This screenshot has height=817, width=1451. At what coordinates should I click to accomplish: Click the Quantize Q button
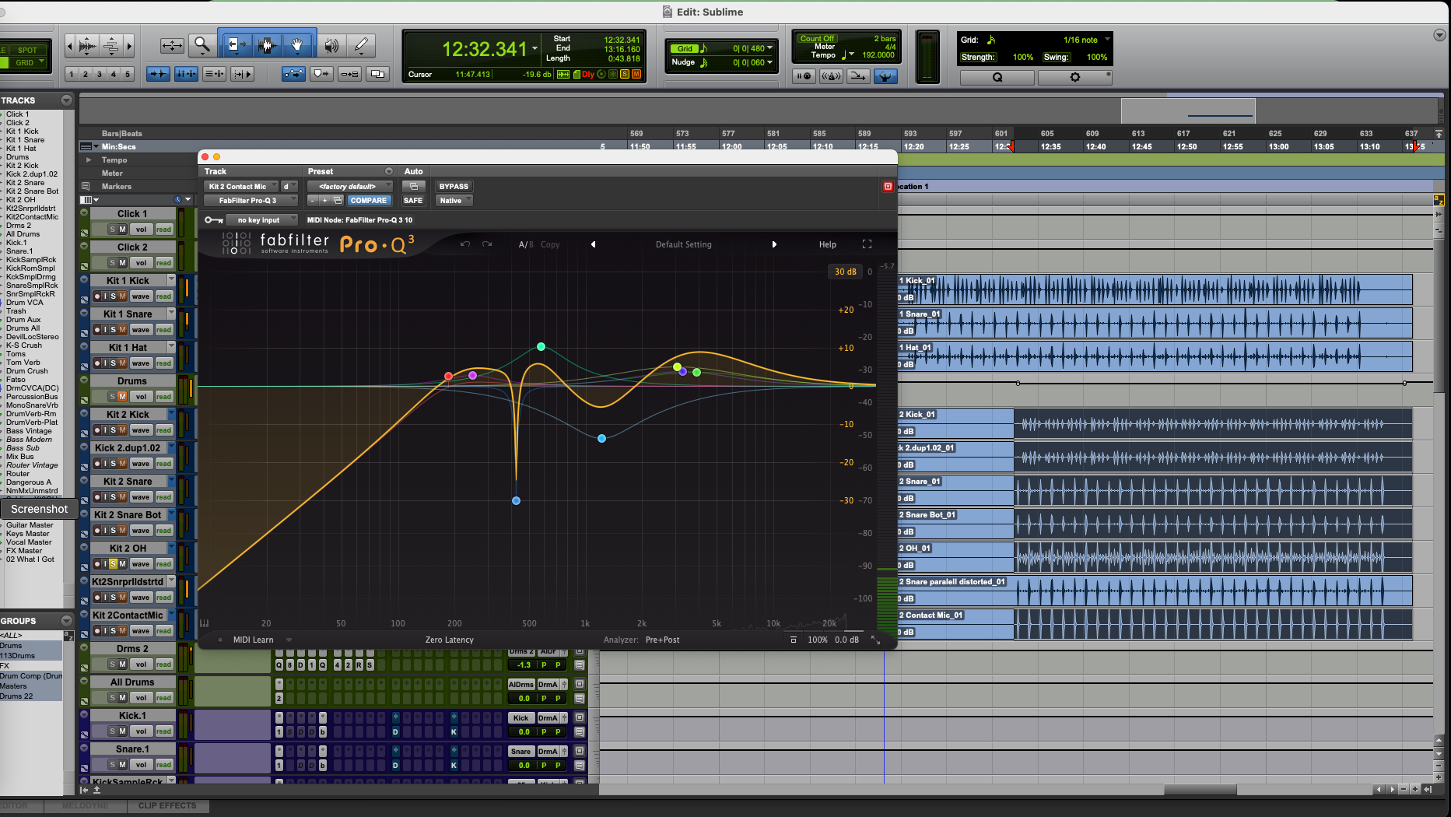point(997,77)
